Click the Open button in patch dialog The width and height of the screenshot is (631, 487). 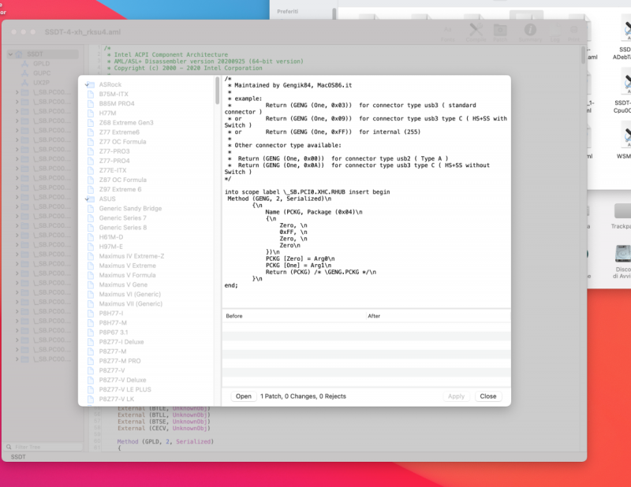point(243,396)
